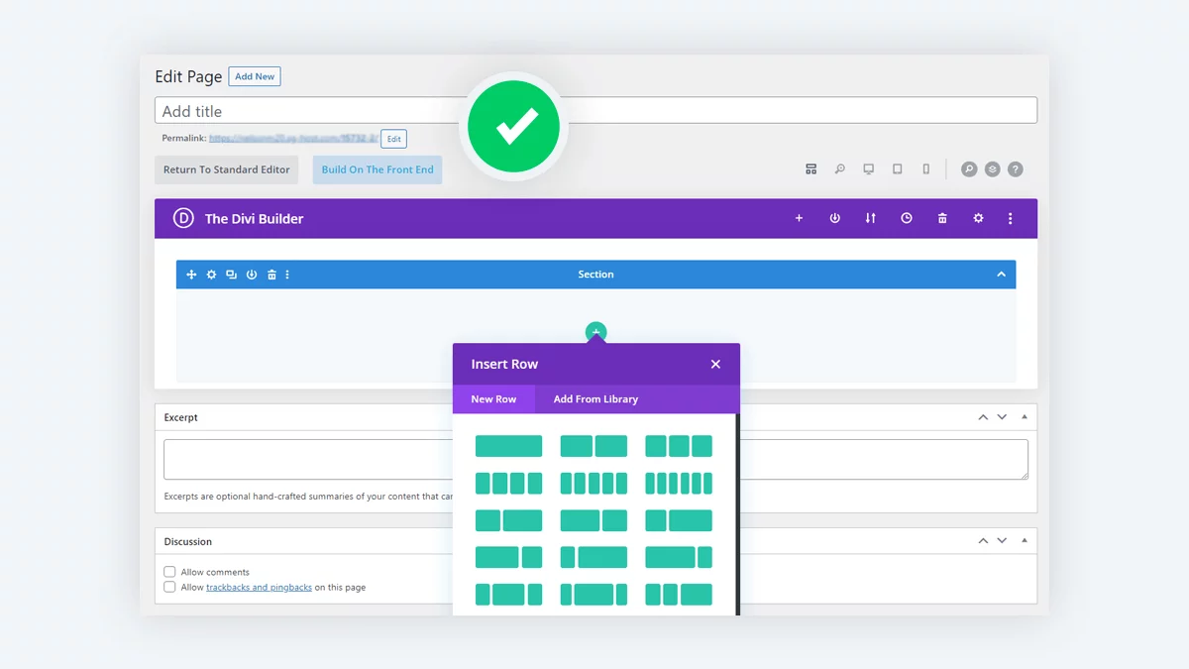Open the round search icon near the help icon

coord(969,169)
